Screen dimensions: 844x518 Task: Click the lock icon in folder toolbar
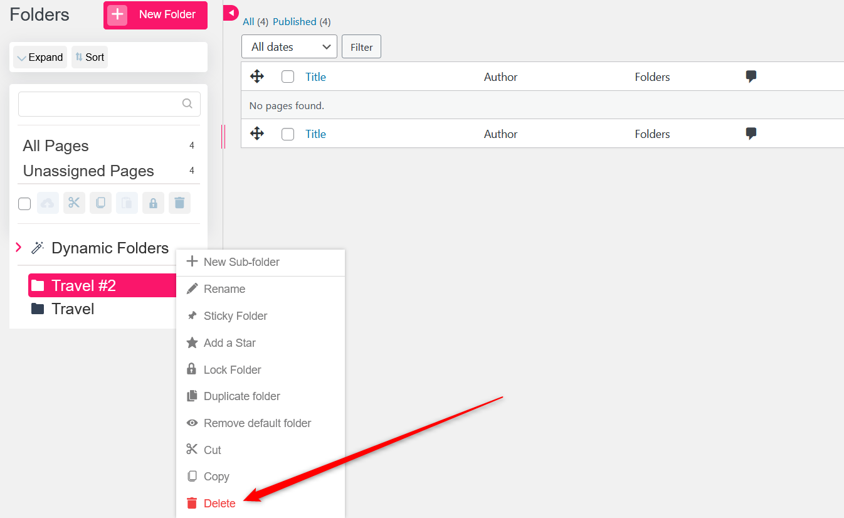153,203
